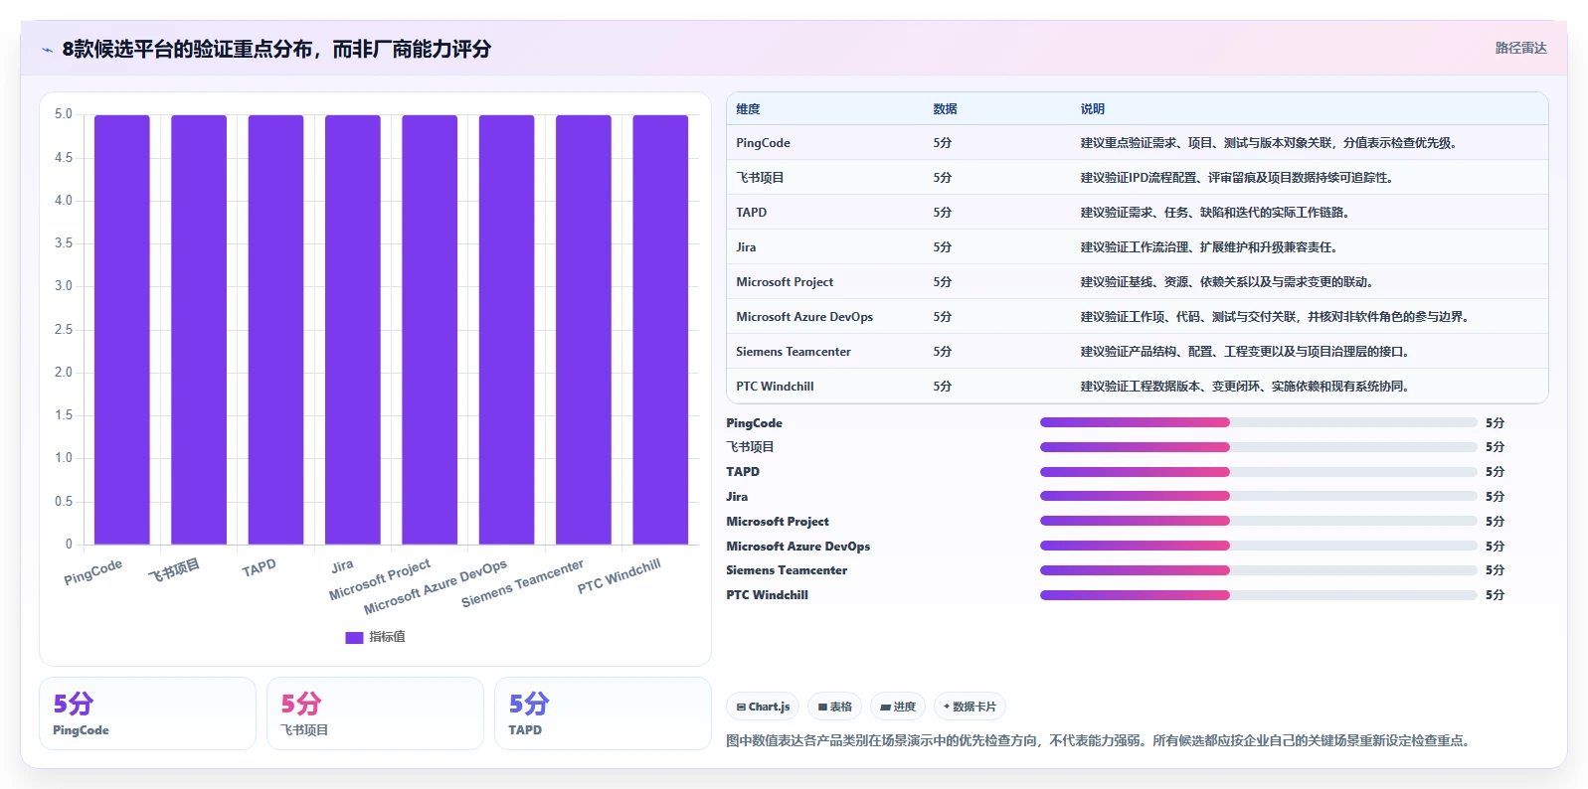Toggle the 指标值 legend swatch

(354, 638)
